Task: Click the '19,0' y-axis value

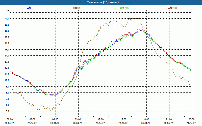Action: tap(7, 25)
